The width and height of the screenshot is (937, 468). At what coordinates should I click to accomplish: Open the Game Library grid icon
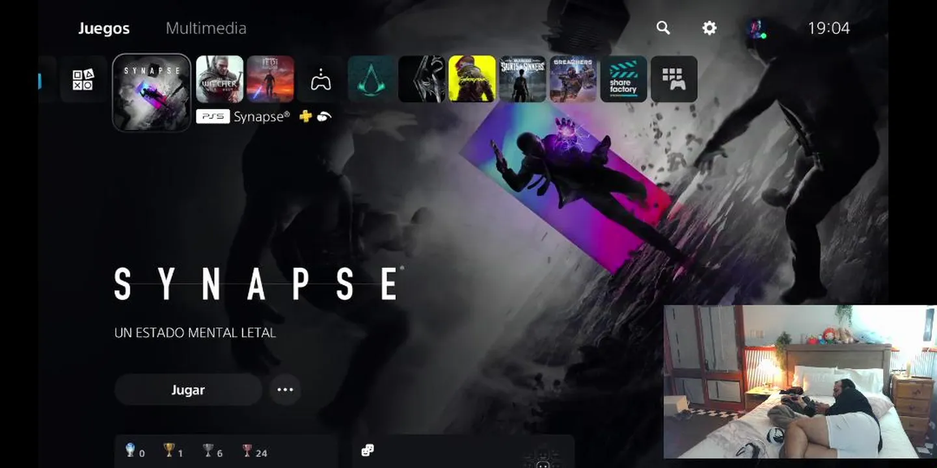[674, 79]
